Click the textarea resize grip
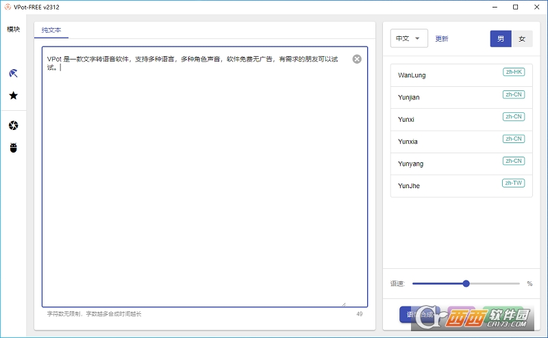Image resolution: width=548 pixels, height=338 pixels. [x=344, y=304]
